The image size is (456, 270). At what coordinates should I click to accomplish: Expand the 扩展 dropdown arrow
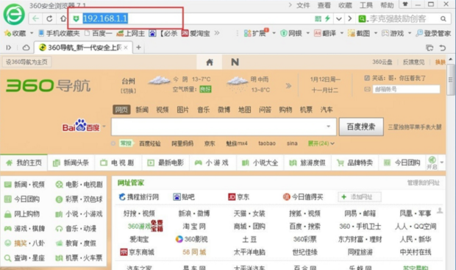(x=274, y=33)
